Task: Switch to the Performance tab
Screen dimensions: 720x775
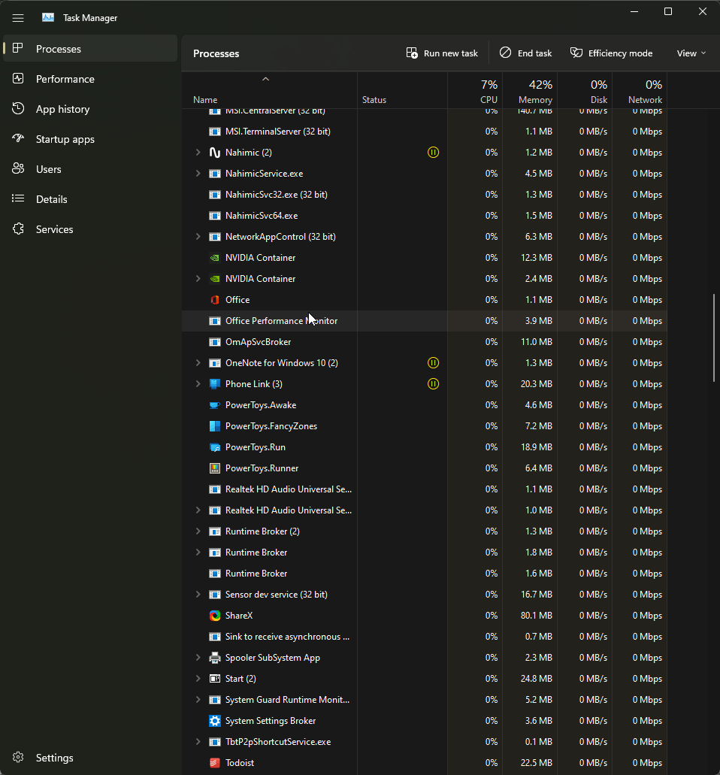Action: (90, 79)
